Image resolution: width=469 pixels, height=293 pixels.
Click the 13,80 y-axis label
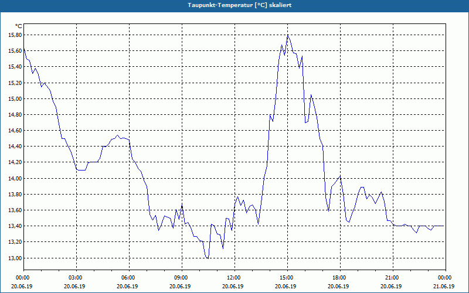(16, 195)
